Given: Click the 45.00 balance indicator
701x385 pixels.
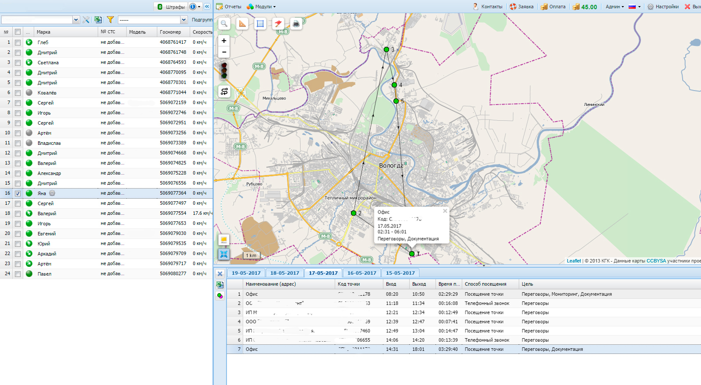Looking at the screenshot, I should point(585,7).
